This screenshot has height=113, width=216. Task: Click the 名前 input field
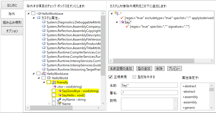pos(149,85)
